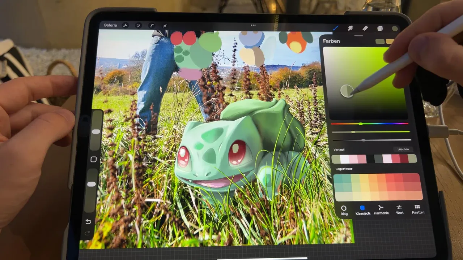Screen dimensions: 463x260
Task: Tap the Redo arrow in sidebar
Action: (x=87, y=234)
